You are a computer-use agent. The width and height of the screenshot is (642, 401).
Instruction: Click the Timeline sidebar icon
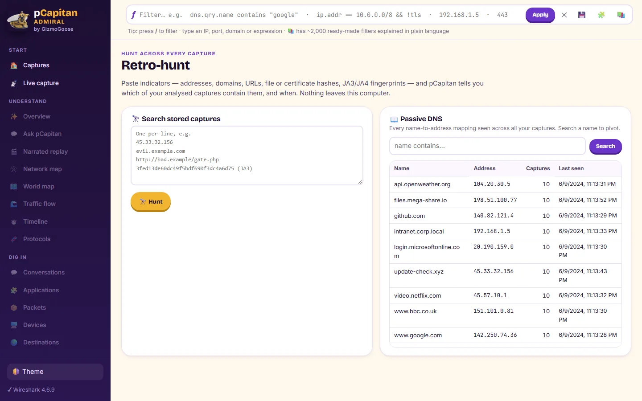(14, 222)
